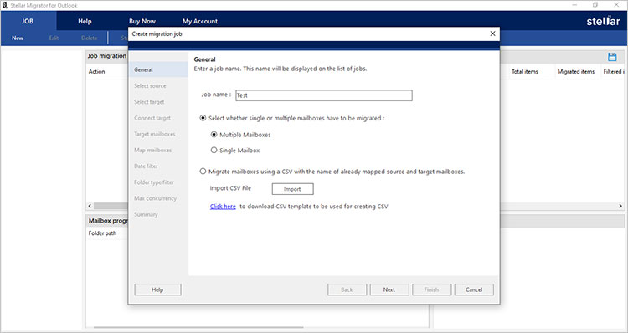Image resolution: width=628 pixels, height=333 pixels.
Task: Click the Stellar Migrator app icon in the title bar
Action: point(4,5)
